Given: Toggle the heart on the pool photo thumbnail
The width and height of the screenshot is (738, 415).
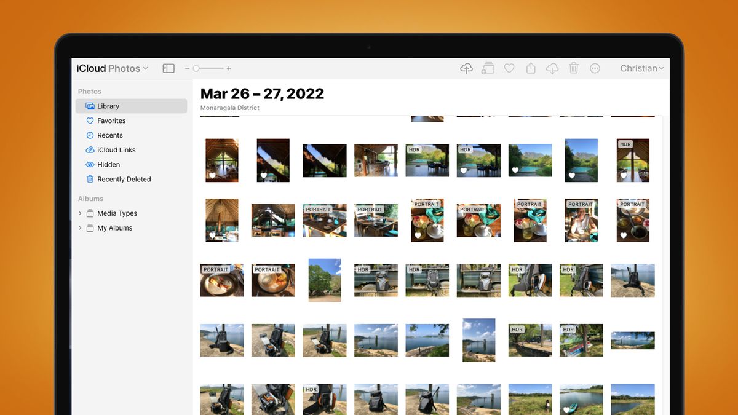Looking at the screenshot, I should (571, 175).
